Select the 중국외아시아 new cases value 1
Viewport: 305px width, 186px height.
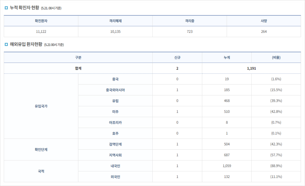[x=177, y=90]
